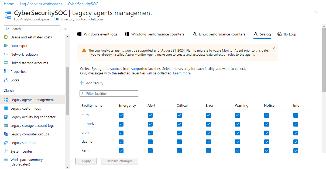Image resolution: width=326 pixels, height=169 pixels.
Task: Click the Network isolation icon
Action: [6, 54]
